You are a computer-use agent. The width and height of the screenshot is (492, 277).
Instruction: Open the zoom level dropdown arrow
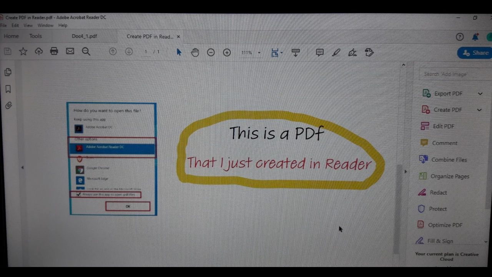259,53
